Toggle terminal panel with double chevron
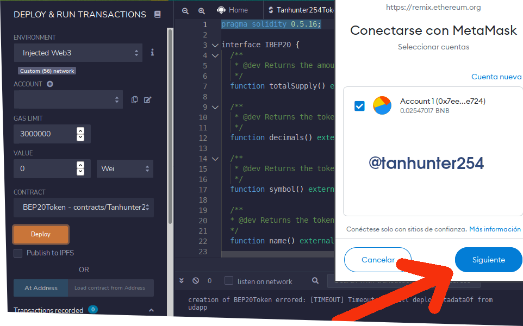523x326 pixels. [182, 281]
